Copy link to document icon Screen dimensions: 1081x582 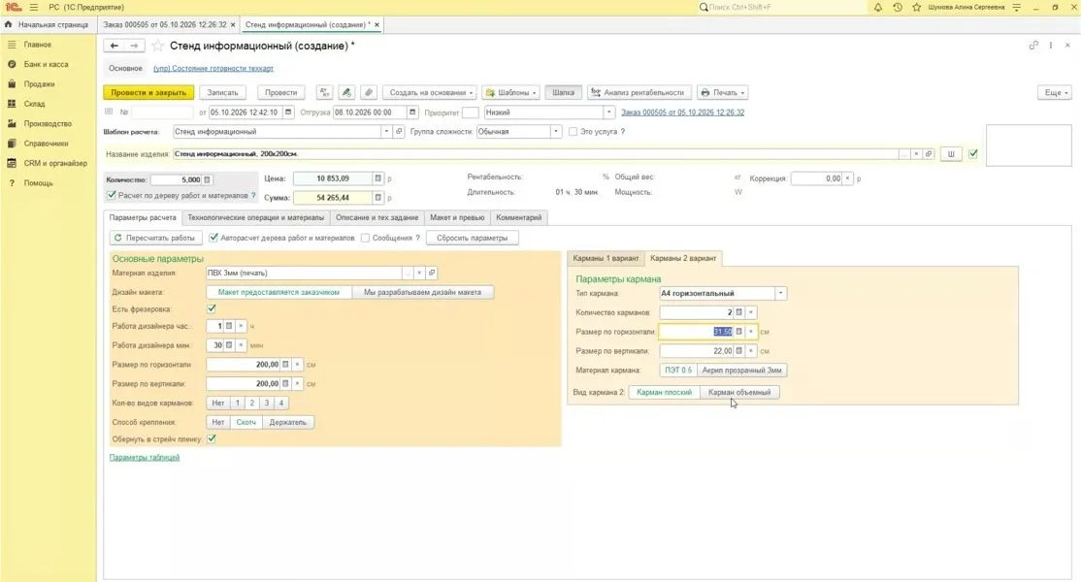1033,46
